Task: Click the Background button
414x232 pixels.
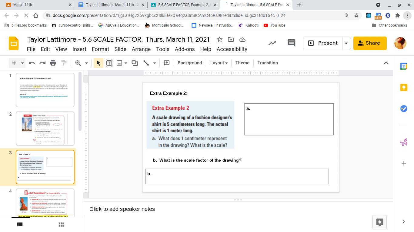Action: point(190,63)
